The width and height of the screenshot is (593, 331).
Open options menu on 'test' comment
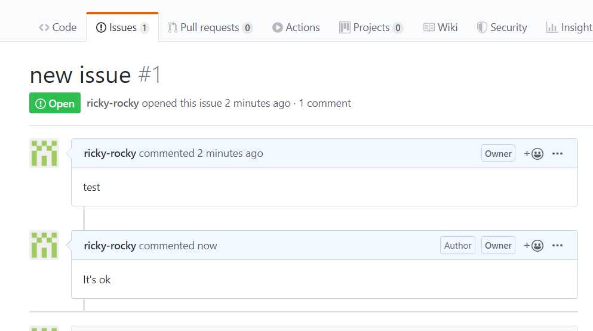557,153
